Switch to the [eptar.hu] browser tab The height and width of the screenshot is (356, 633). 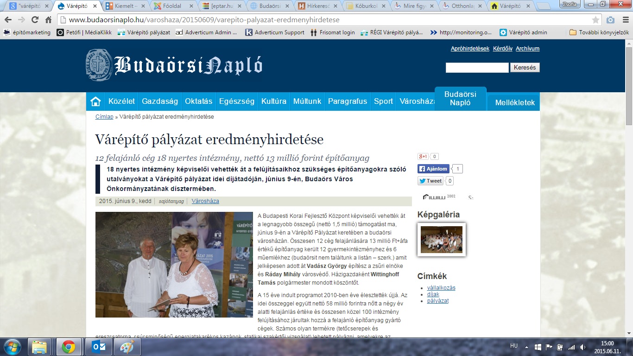click(221, 6)
